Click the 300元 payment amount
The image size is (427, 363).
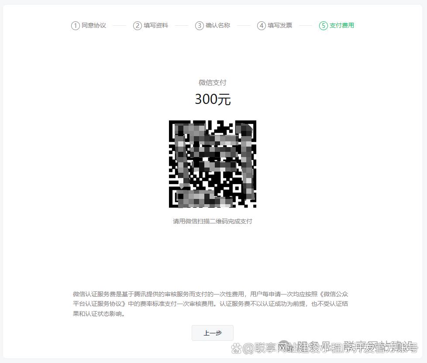tap(213, 99)
